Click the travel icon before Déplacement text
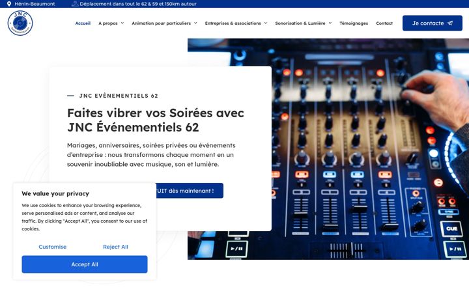This screenshot has height=293, width=469. pyautogui.click(x=75, y=4)
